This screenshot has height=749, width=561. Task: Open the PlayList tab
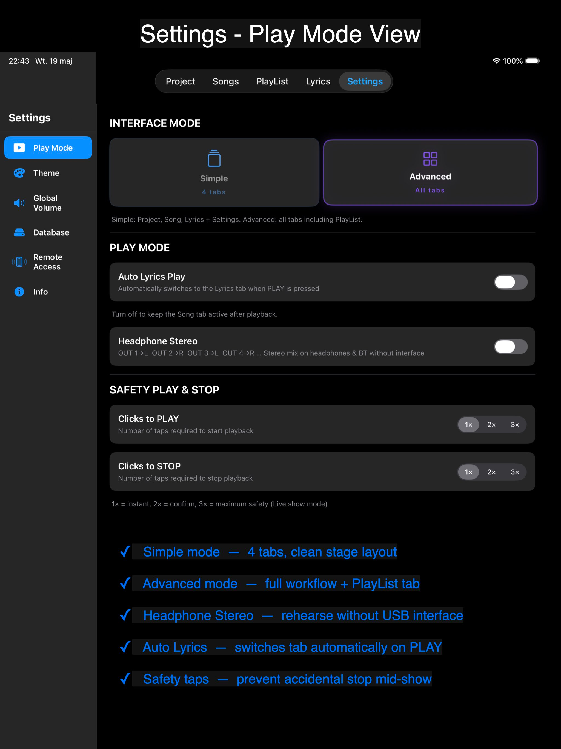[x=272, y=81]
